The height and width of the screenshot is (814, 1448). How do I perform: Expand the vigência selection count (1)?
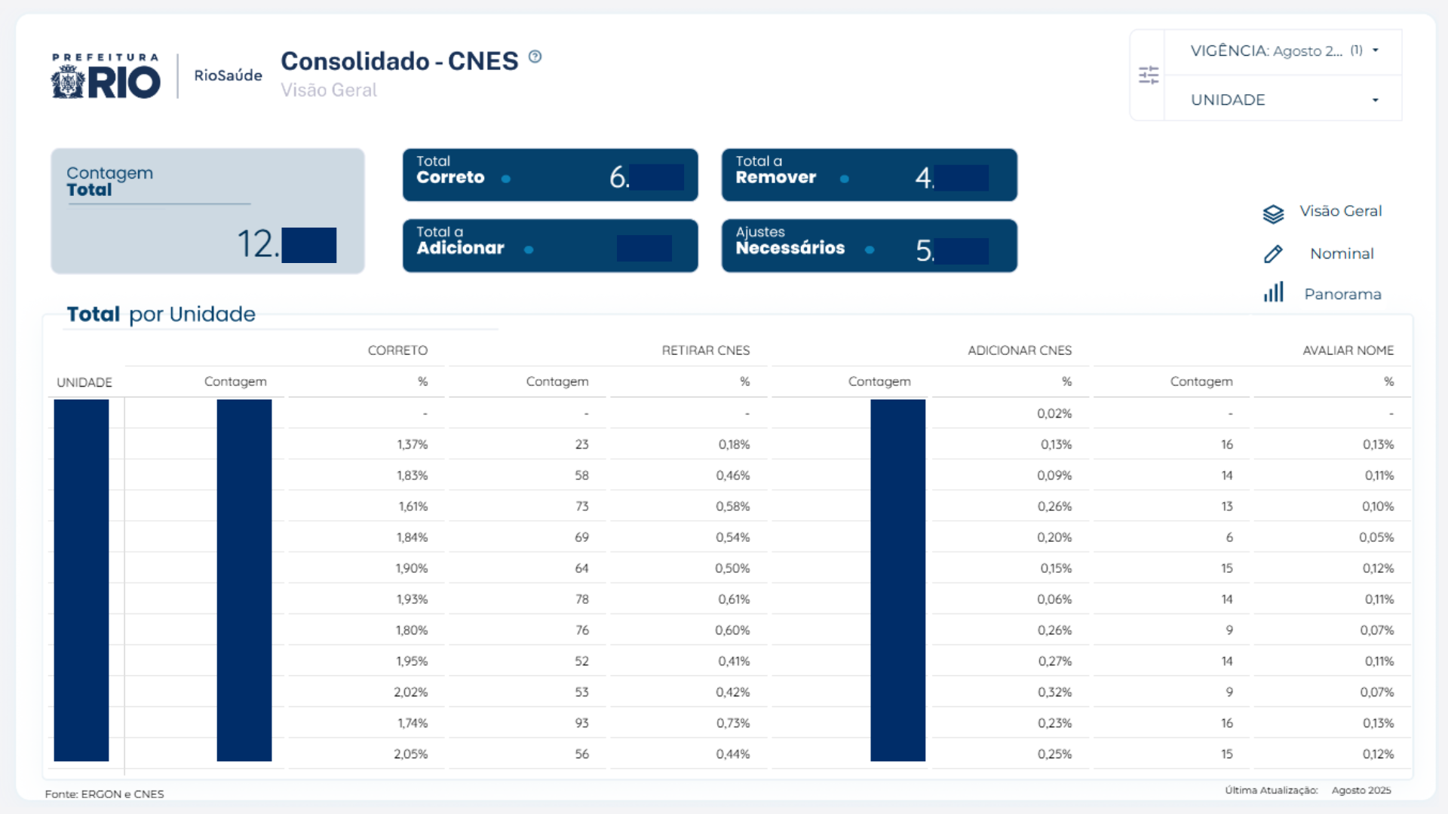click(x=1355, y=50)
